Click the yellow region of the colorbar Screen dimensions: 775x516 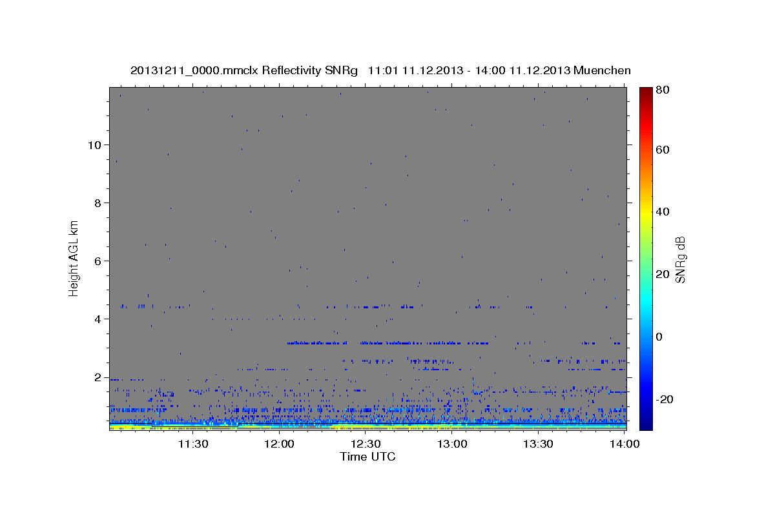(646, 213)
